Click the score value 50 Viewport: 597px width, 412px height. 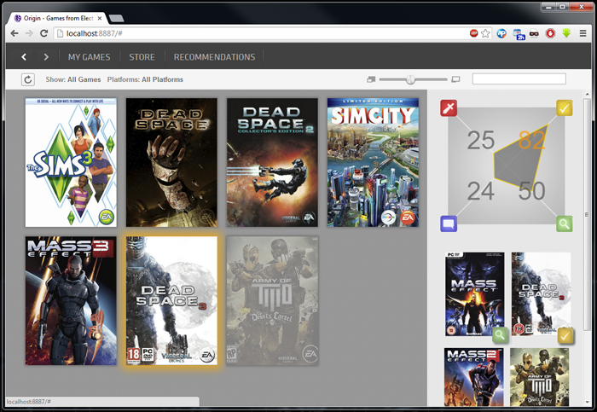(x=531, y=191)
